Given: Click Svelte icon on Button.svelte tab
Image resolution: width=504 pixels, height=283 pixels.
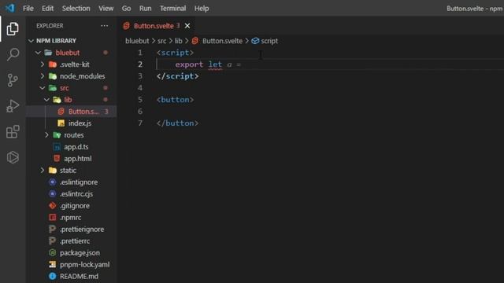Looking at the screenshot, I should coord(127,26).
